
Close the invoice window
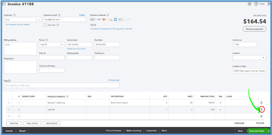(x=269, y=4)
